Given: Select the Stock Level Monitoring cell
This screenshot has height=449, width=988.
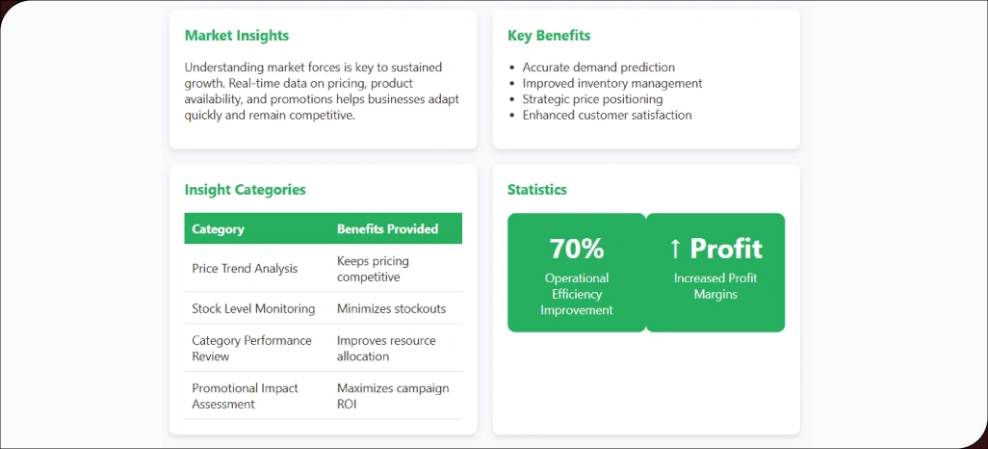Looking at the screenshot, I should (253, 308).
